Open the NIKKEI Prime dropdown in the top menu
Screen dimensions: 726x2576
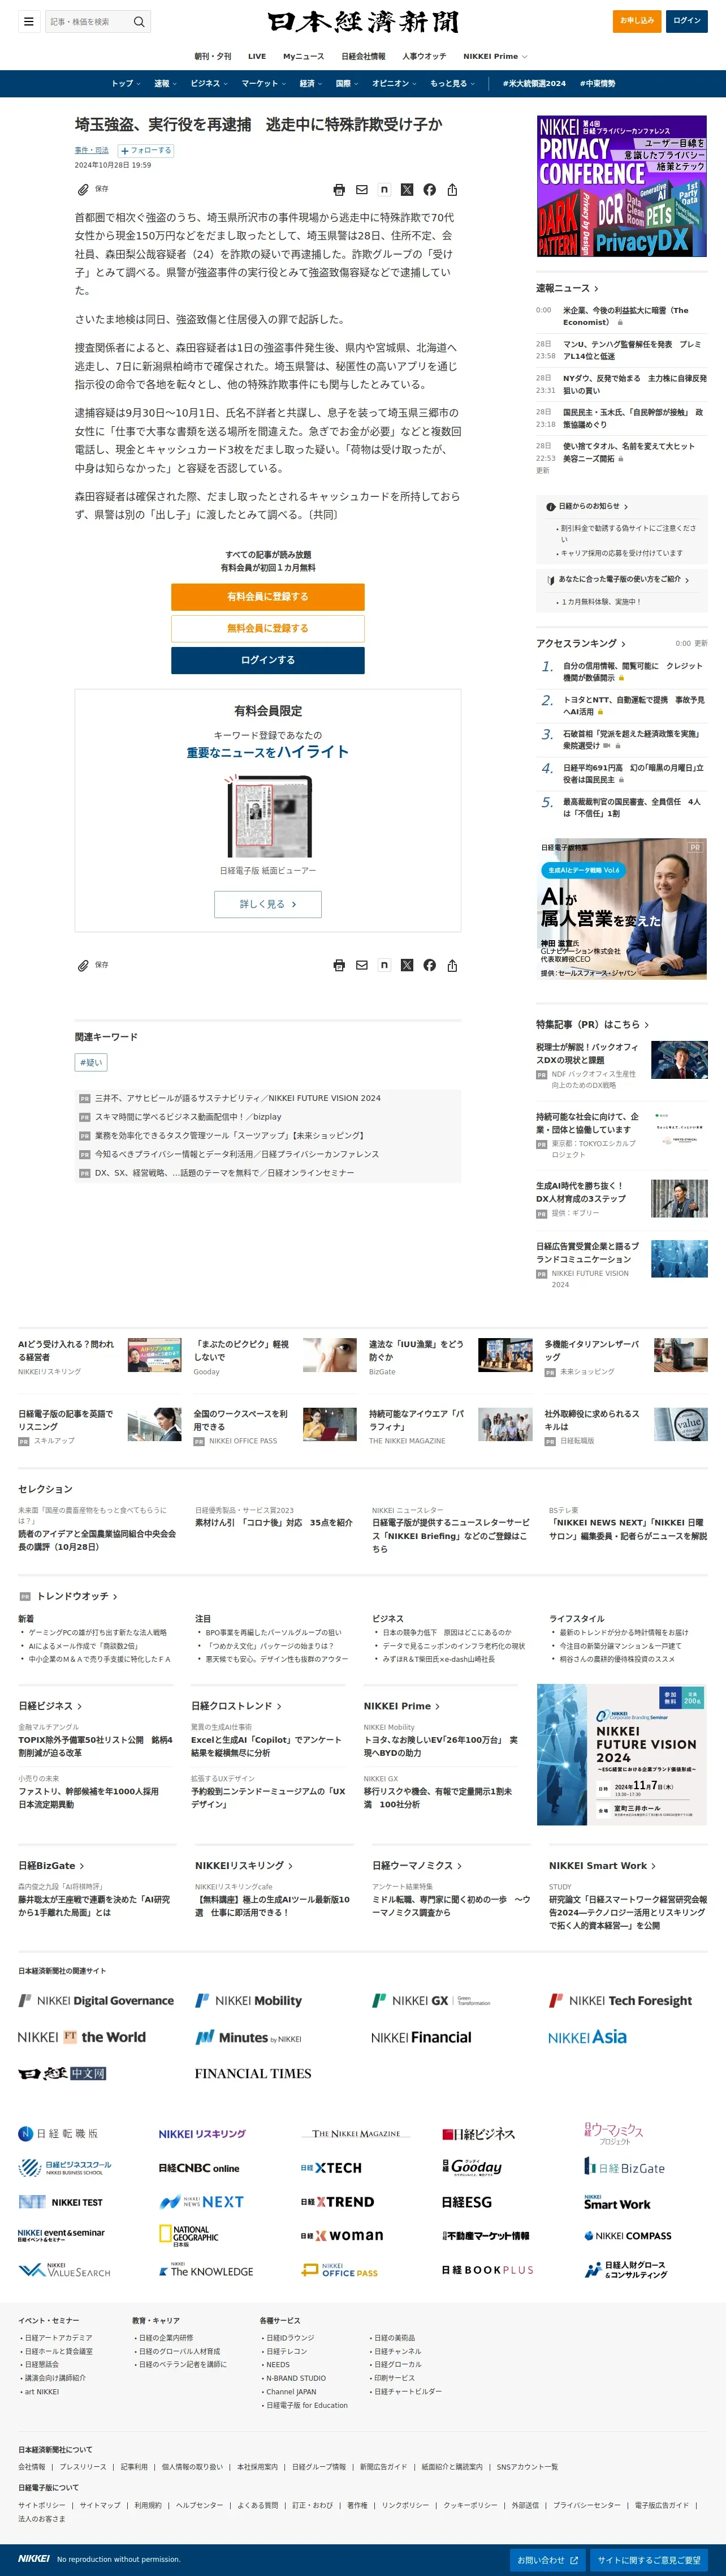pyautogui.click(x=495, y=56)
